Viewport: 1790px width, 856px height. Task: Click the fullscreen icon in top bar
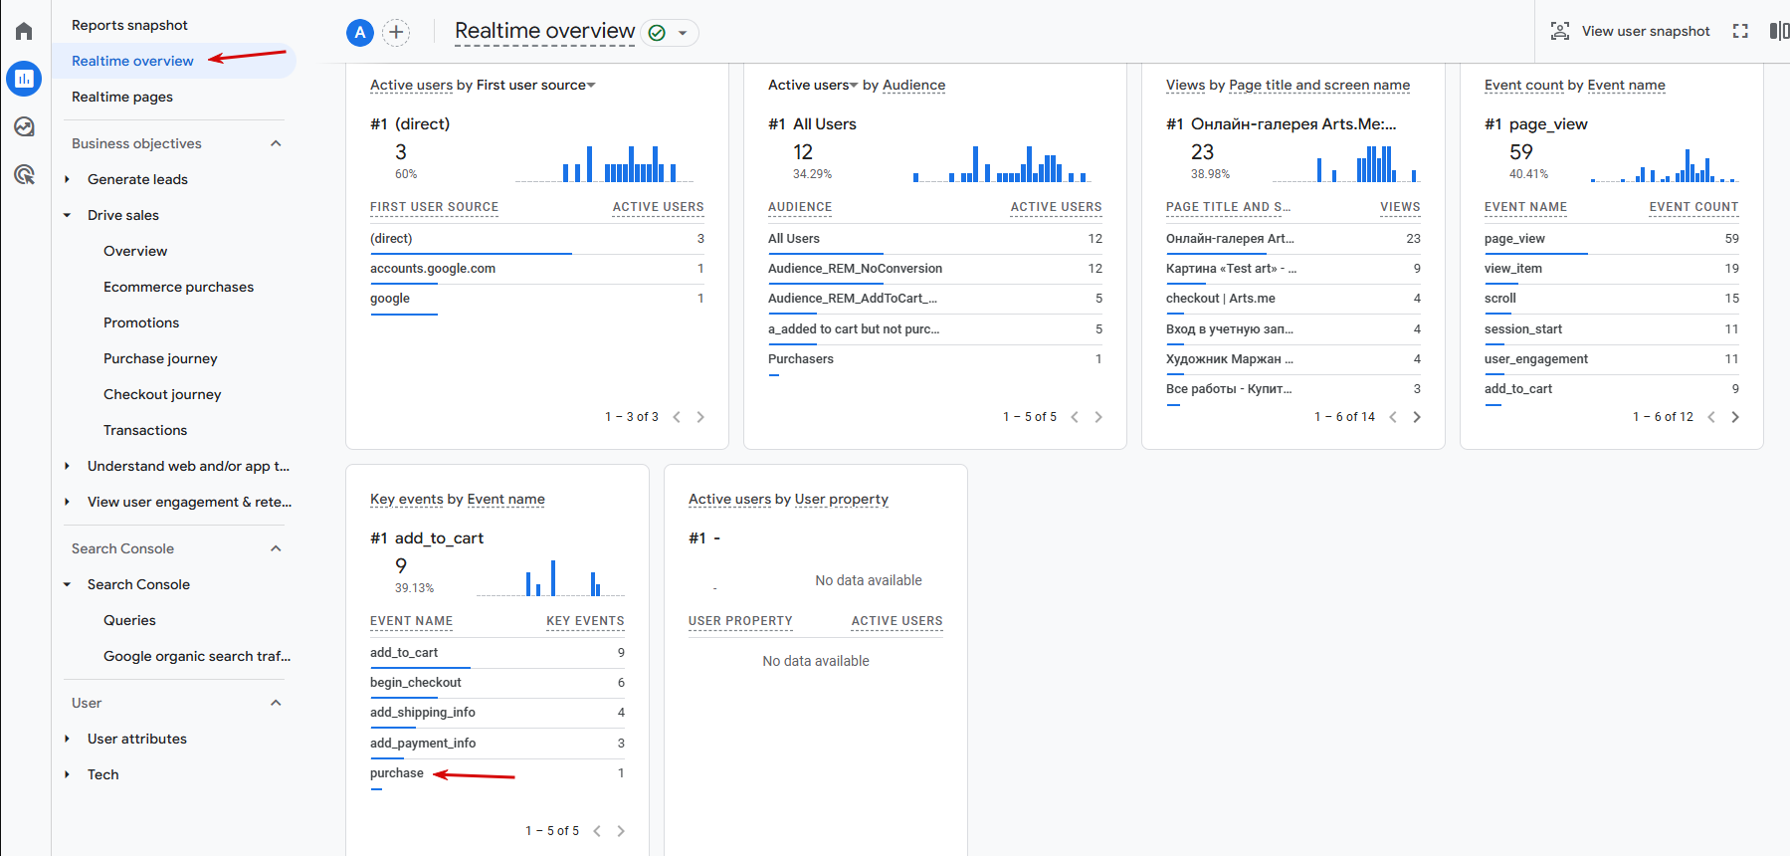(x=1740, y=31)
